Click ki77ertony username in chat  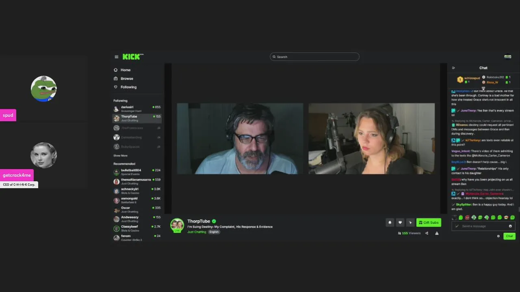[x=473, y=140]
